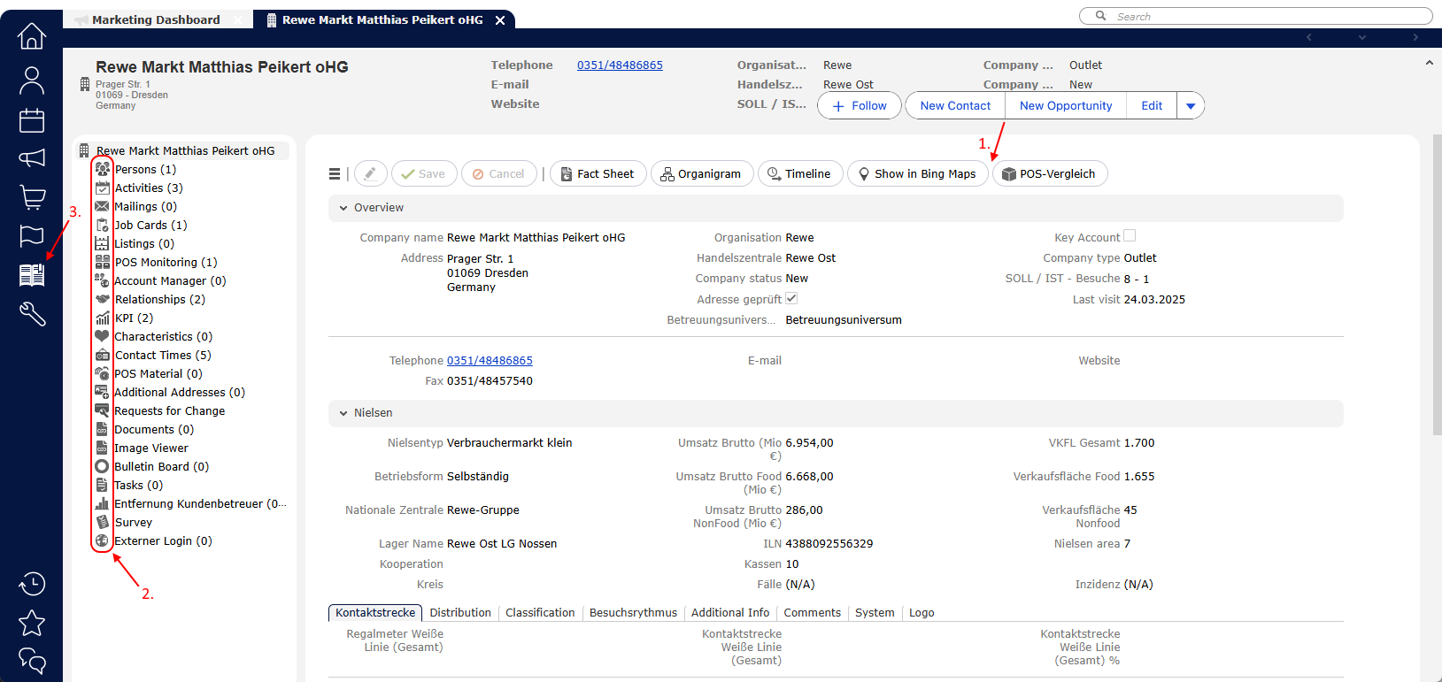
Task: Toggle the Adresse geprüft checkbox
Action: pos(791,299)
